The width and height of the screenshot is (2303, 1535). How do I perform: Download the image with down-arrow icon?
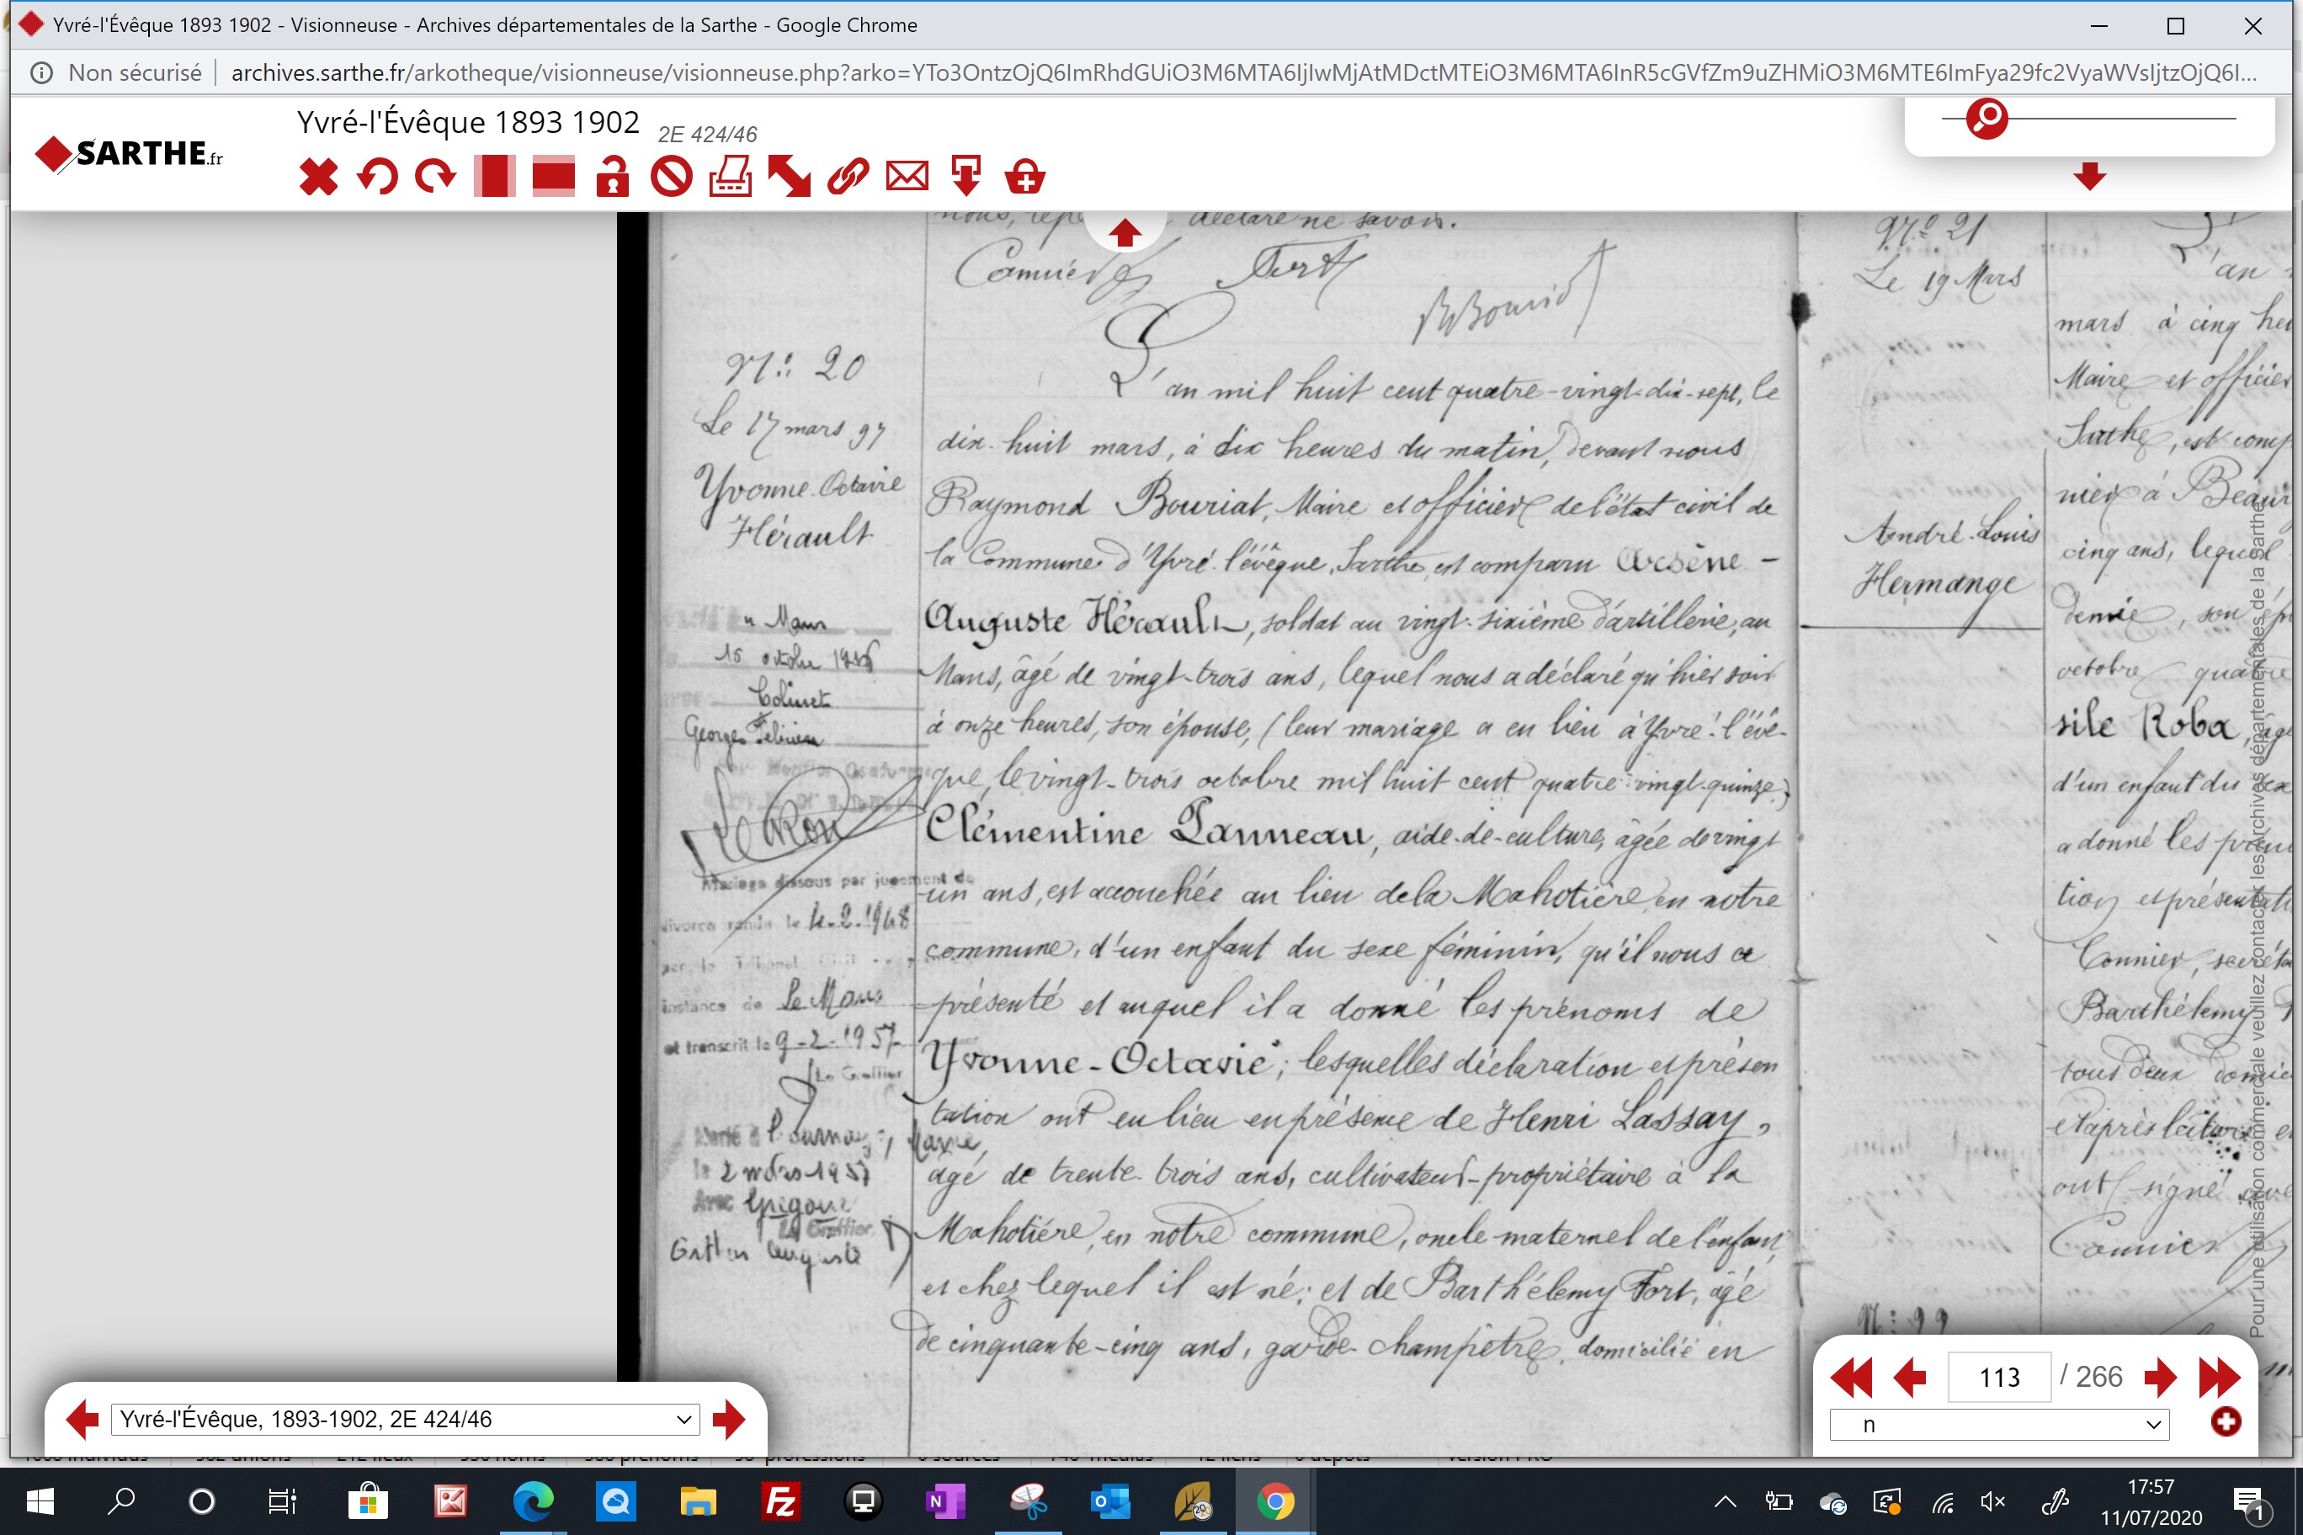[966, 178]
